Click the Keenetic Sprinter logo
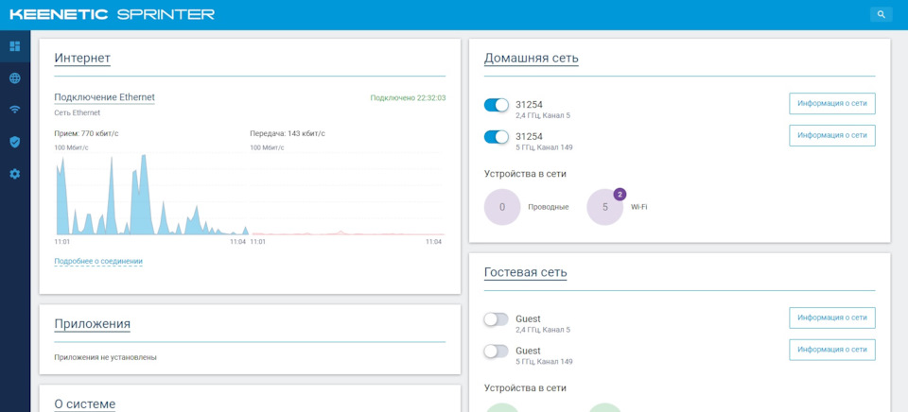This screenshot has width=908, height=412. 113,14
